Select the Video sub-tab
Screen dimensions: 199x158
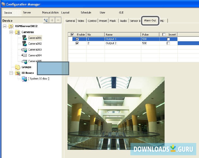(81, 21)
